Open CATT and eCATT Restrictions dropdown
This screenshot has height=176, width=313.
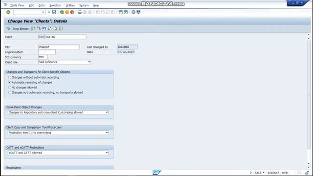[107, 153]
